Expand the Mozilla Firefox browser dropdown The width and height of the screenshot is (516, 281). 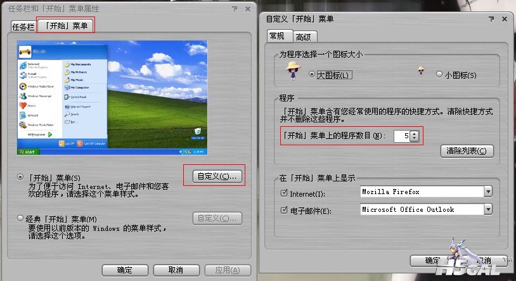pos(488,192)
